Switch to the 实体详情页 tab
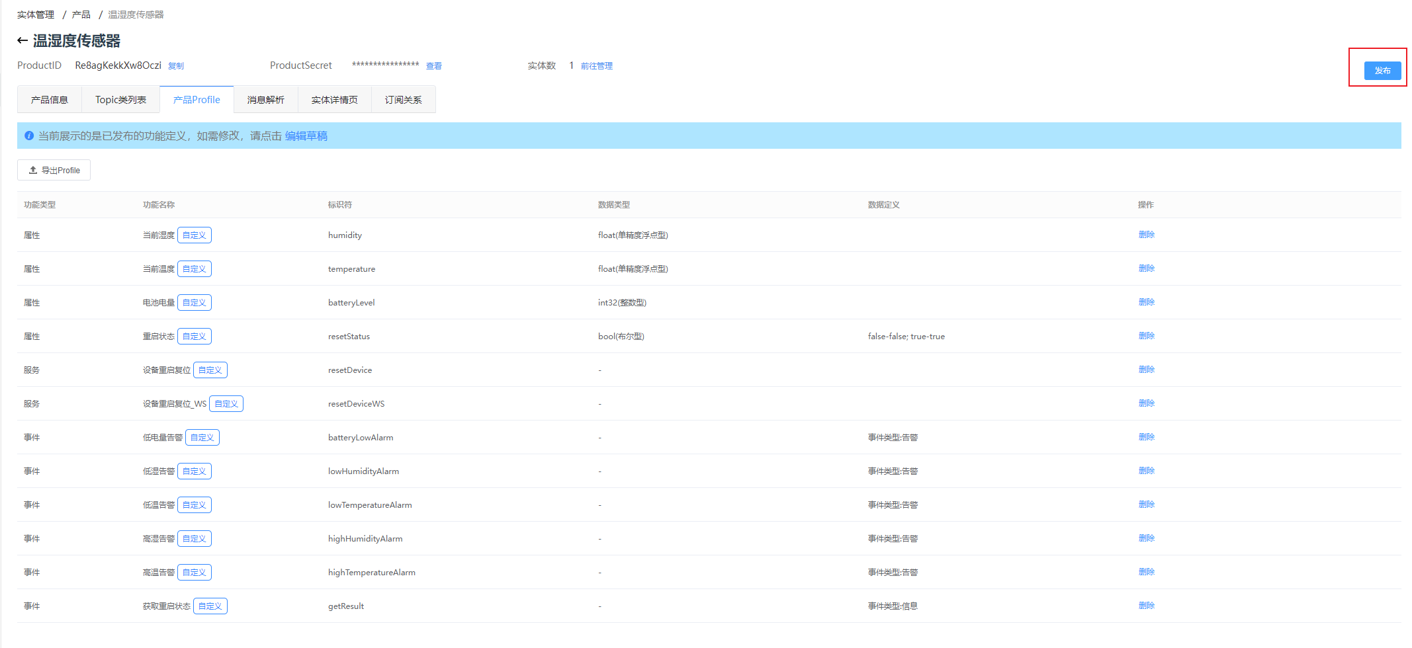This screenshot has width=1412, height=648. pyautogui.click(x=335, y=100)
